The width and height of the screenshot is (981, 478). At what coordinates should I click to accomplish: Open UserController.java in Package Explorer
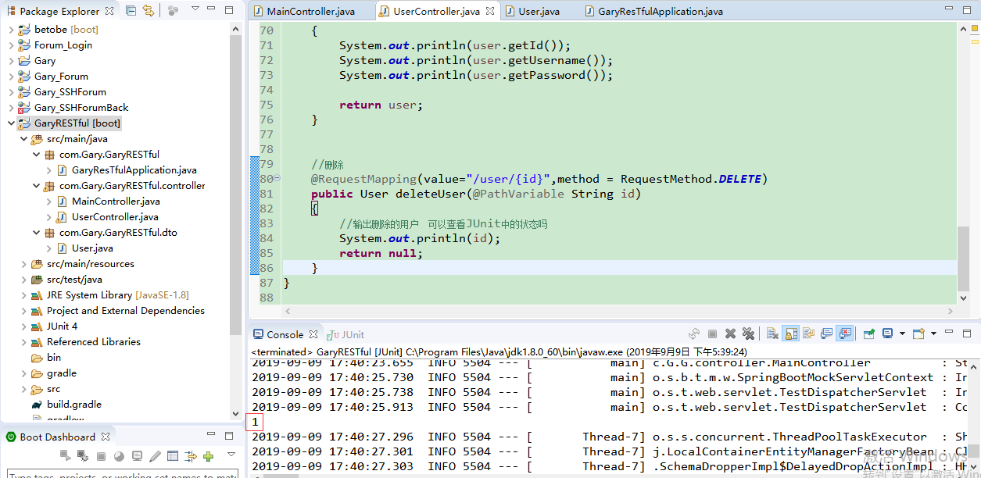point(115,217)
